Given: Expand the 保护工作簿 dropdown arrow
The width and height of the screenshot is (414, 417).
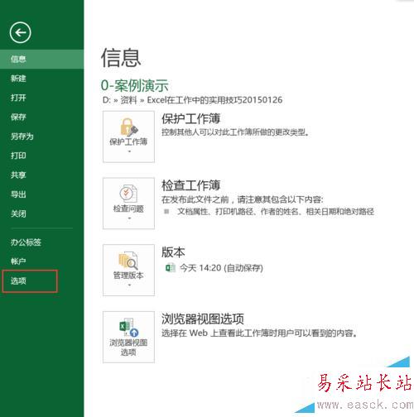Looking at the screenshot, I should 129,151.
